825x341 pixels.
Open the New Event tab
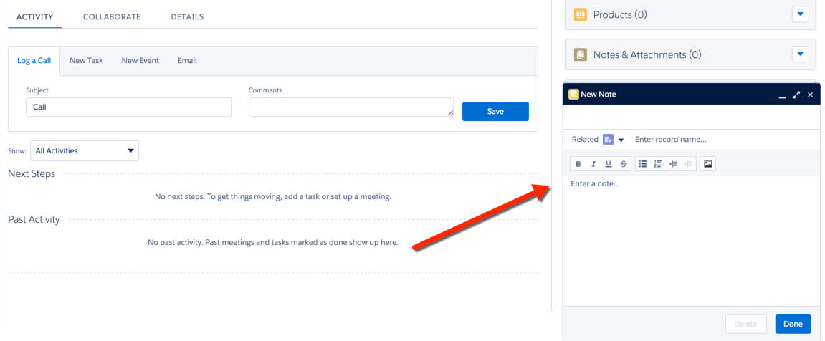point(140,61)
